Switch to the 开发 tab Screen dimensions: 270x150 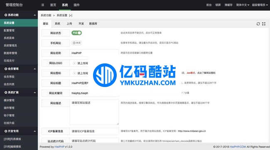[81, 24]
